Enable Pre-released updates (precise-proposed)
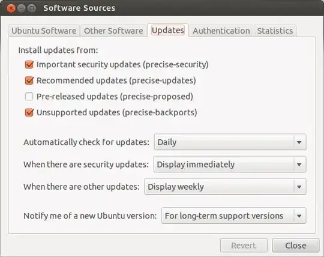Viewport: 324px width, 257px height. (29, 97)
